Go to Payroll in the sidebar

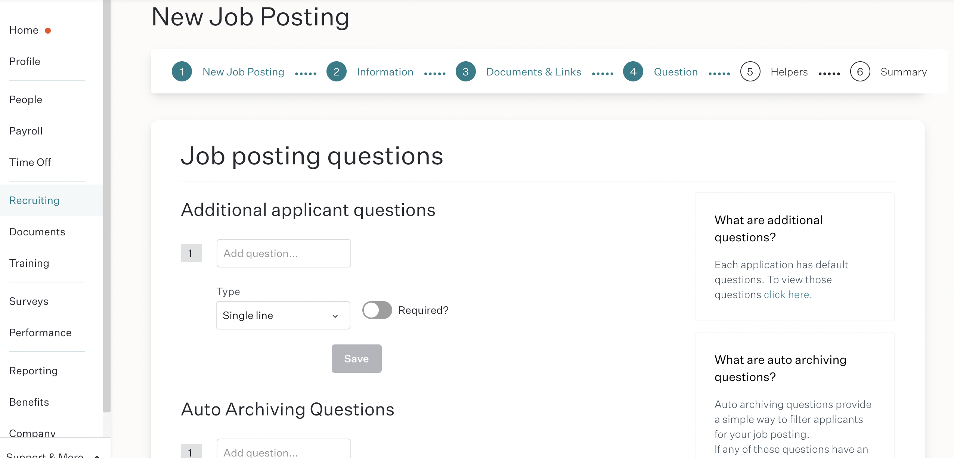[26, 131]
